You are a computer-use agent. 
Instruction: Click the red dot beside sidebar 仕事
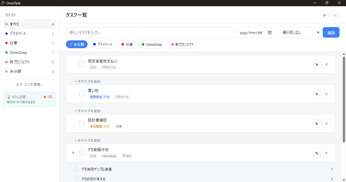click(x=6, y=43)
